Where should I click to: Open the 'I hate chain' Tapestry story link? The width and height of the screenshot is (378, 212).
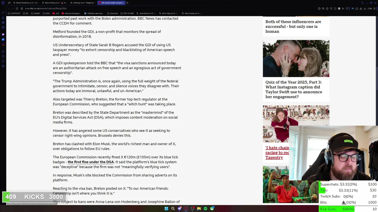tap(277, 153)
